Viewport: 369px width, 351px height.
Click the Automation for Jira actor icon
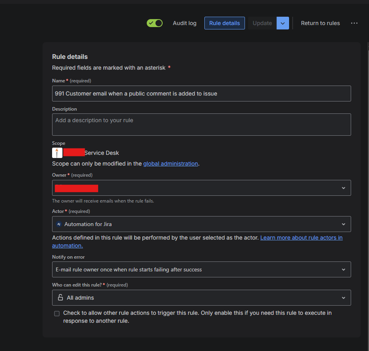click(58, 224)
